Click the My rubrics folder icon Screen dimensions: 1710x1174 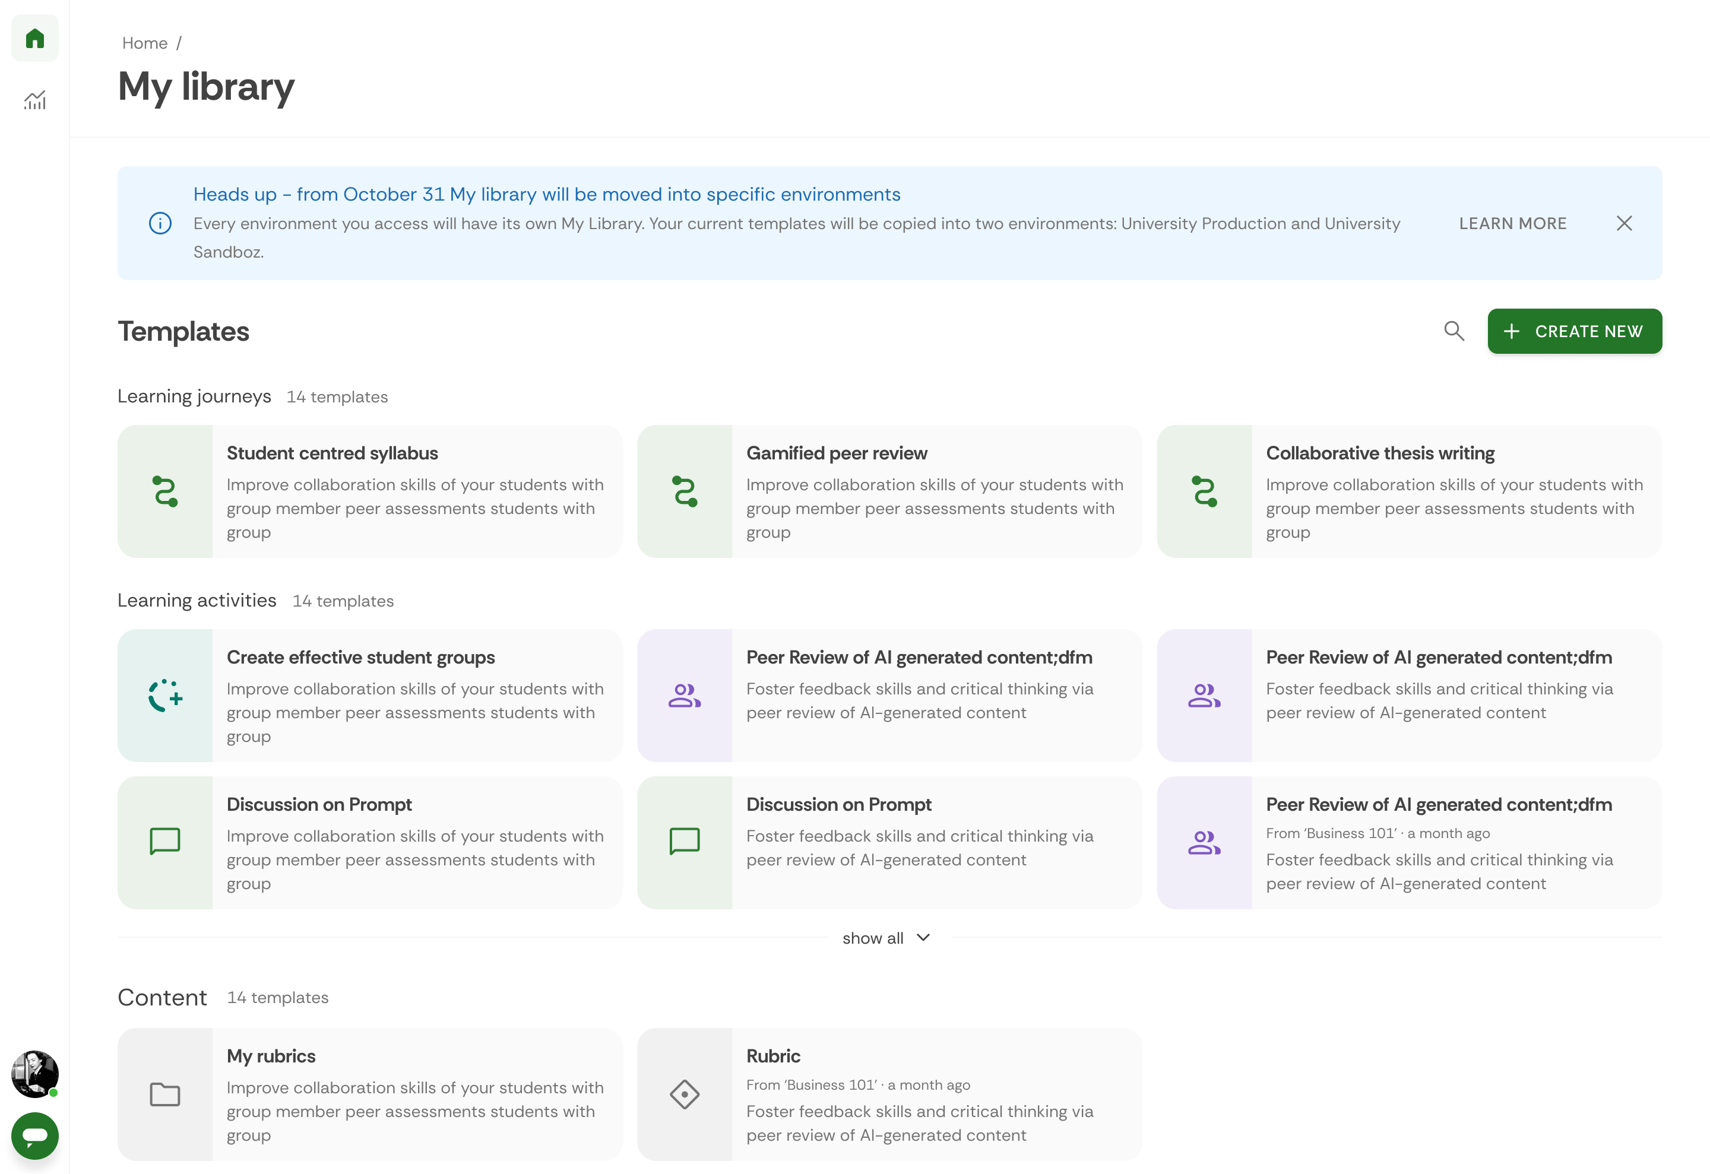[165, 1094]
